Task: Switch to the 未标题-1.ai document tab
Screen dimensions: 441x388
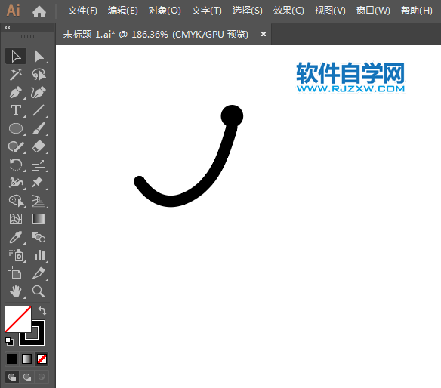Action: 156,35
